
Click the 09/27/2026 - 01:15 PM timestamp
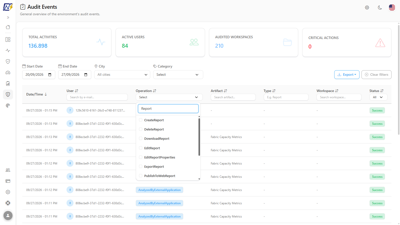42,110
